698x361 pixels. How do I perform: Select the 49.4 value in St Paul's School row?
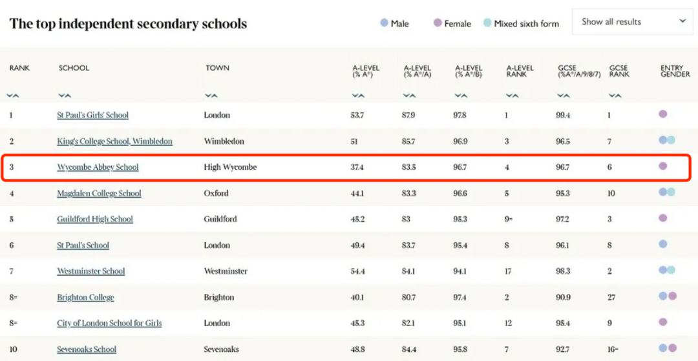click(x=358, y=245)
